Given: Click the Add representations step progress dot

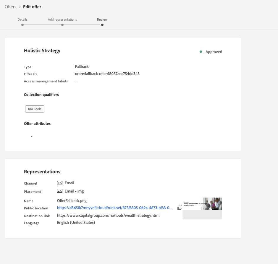Looking at the screenshot, I should click(x=62, y=25).
